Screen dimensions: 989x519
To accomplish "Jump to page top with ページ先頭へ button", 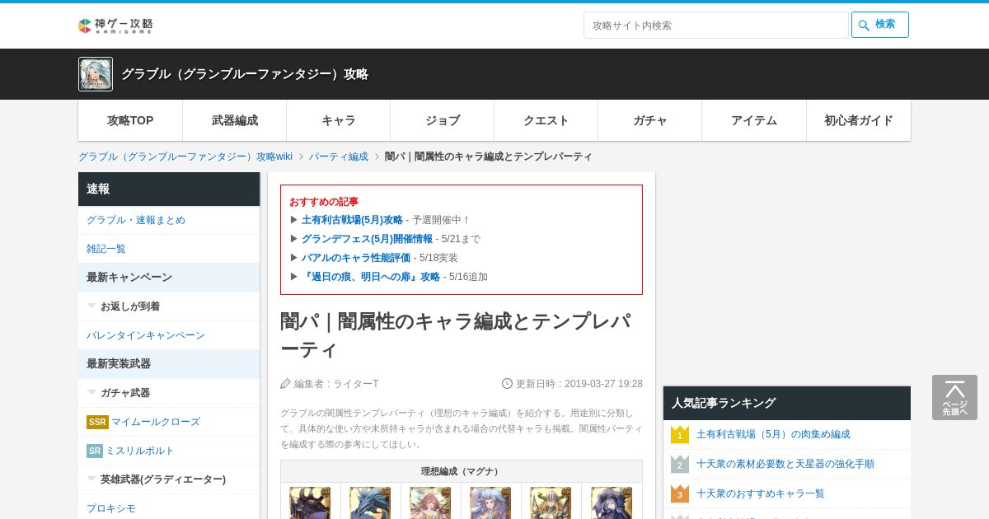I will click(954, 397).
